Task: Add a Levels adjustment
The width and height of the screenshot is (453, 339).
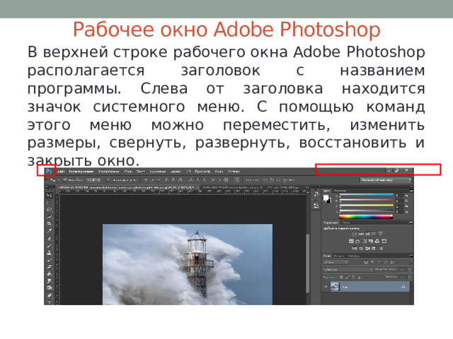Action: (361, 234)
